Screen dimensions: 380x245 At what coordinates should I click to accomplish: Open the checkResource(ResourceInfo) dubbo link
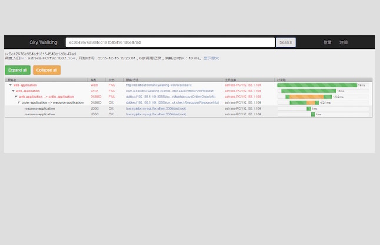(x=172, y=102)
